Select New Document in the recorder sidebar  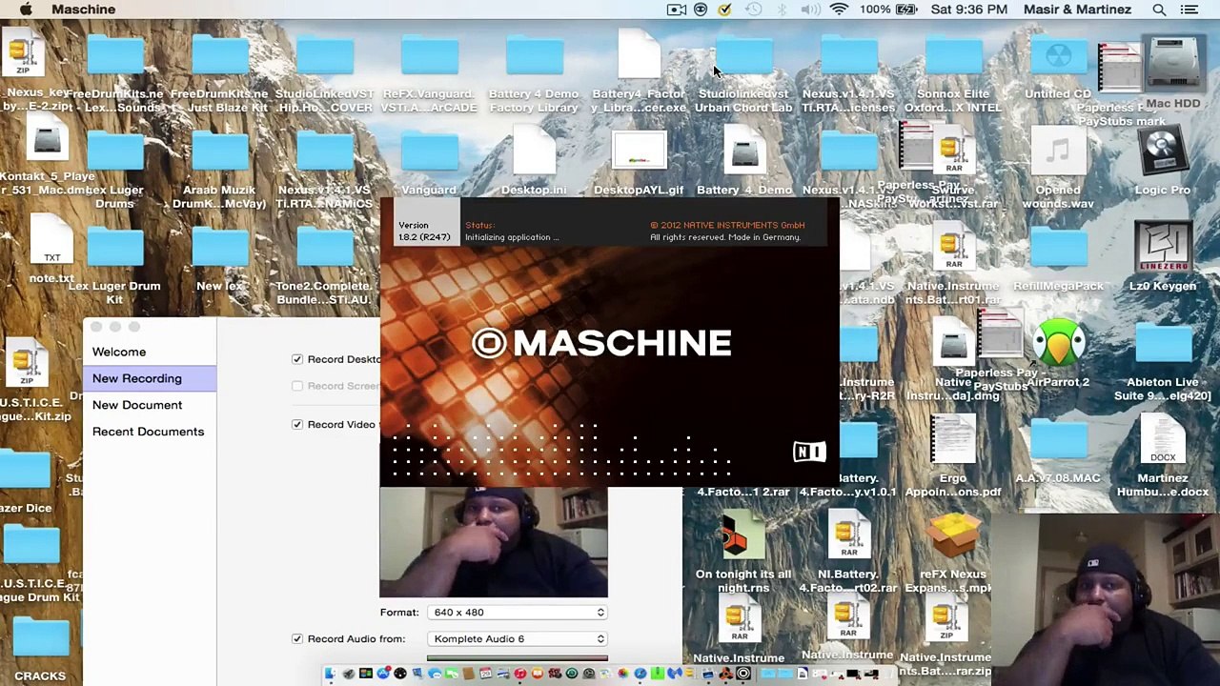pos(137,405)
